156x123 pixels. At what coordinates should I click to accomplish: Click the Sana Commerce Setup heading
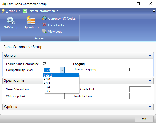[23, 47]
